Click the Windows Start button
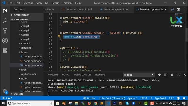Image resolution: width=188 pixels, height=106 pixels. [3, 103]
